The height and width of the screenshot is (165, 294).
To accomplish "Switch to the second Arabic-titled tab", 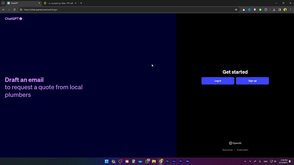I will [x=58, y=3].
